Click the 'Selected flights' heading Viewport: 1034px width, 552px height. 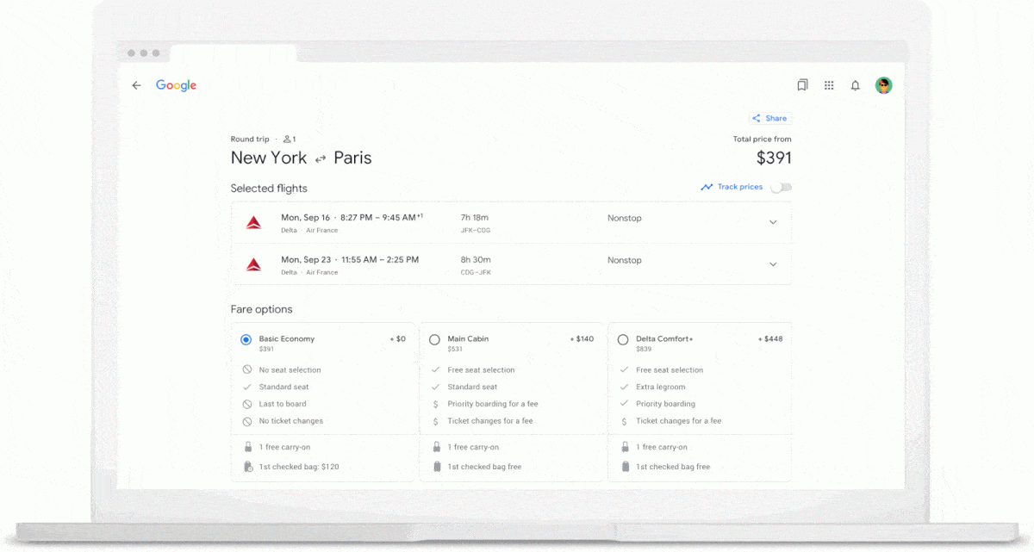click(x=269, y=189)
